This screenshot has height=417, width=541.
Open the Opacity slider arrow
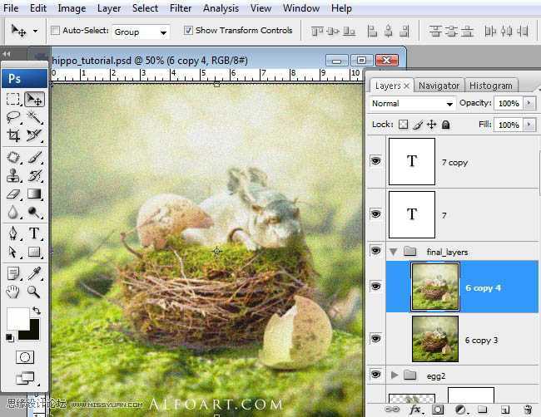(x=529, y=103)
